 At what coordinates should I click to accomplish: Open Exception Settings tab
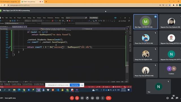(x=16, y=84)
